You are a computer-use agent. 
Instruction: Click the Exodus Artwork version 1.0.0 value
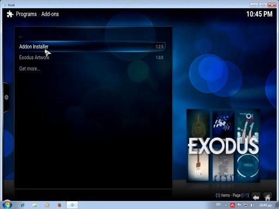(160, 57)
